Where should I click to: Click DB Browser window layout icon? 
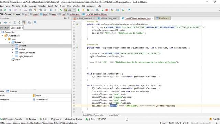(x=29, y=22)
